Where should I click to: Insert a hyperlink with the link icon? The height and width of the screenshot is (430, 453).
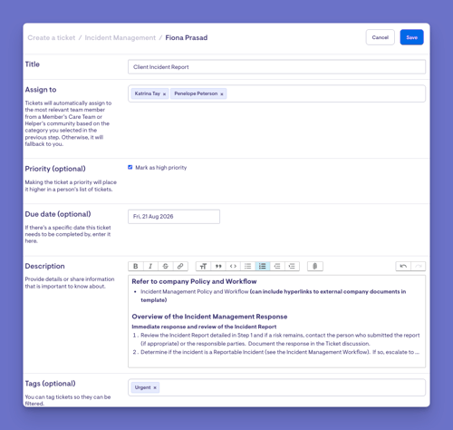(x=180, y=266)
